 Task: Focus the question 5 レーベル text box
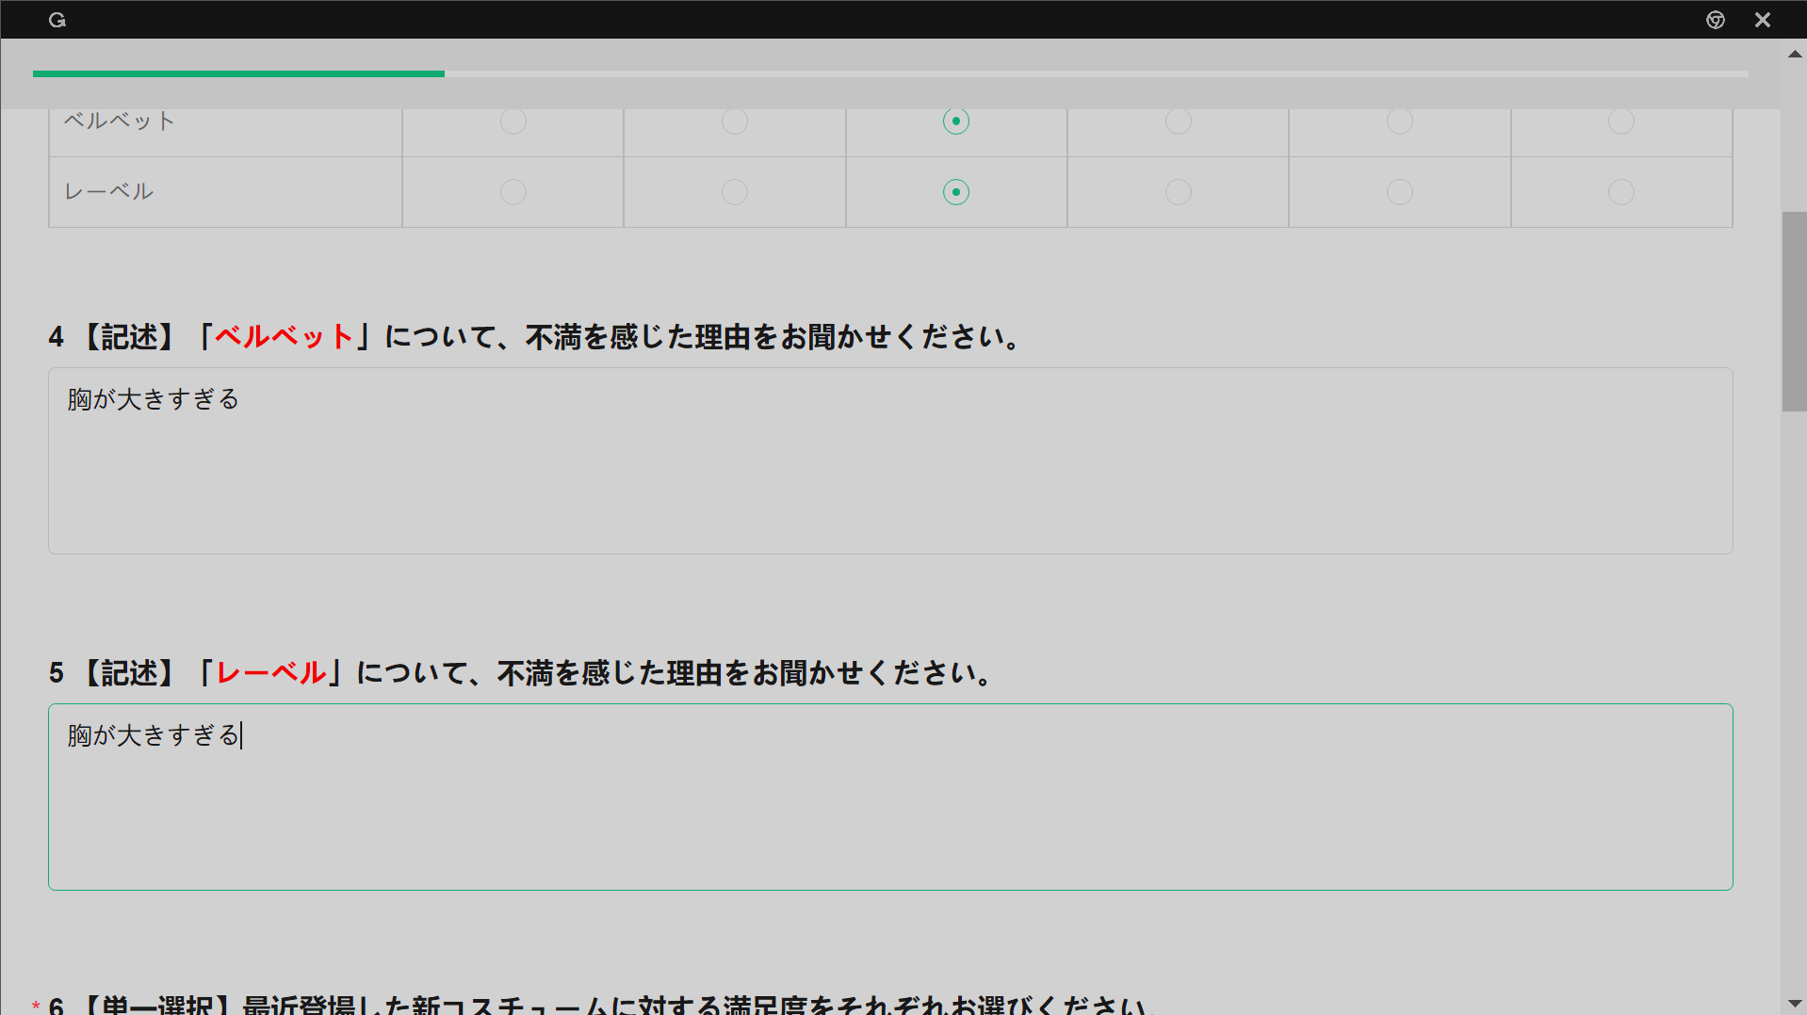(x=890, y=797)
